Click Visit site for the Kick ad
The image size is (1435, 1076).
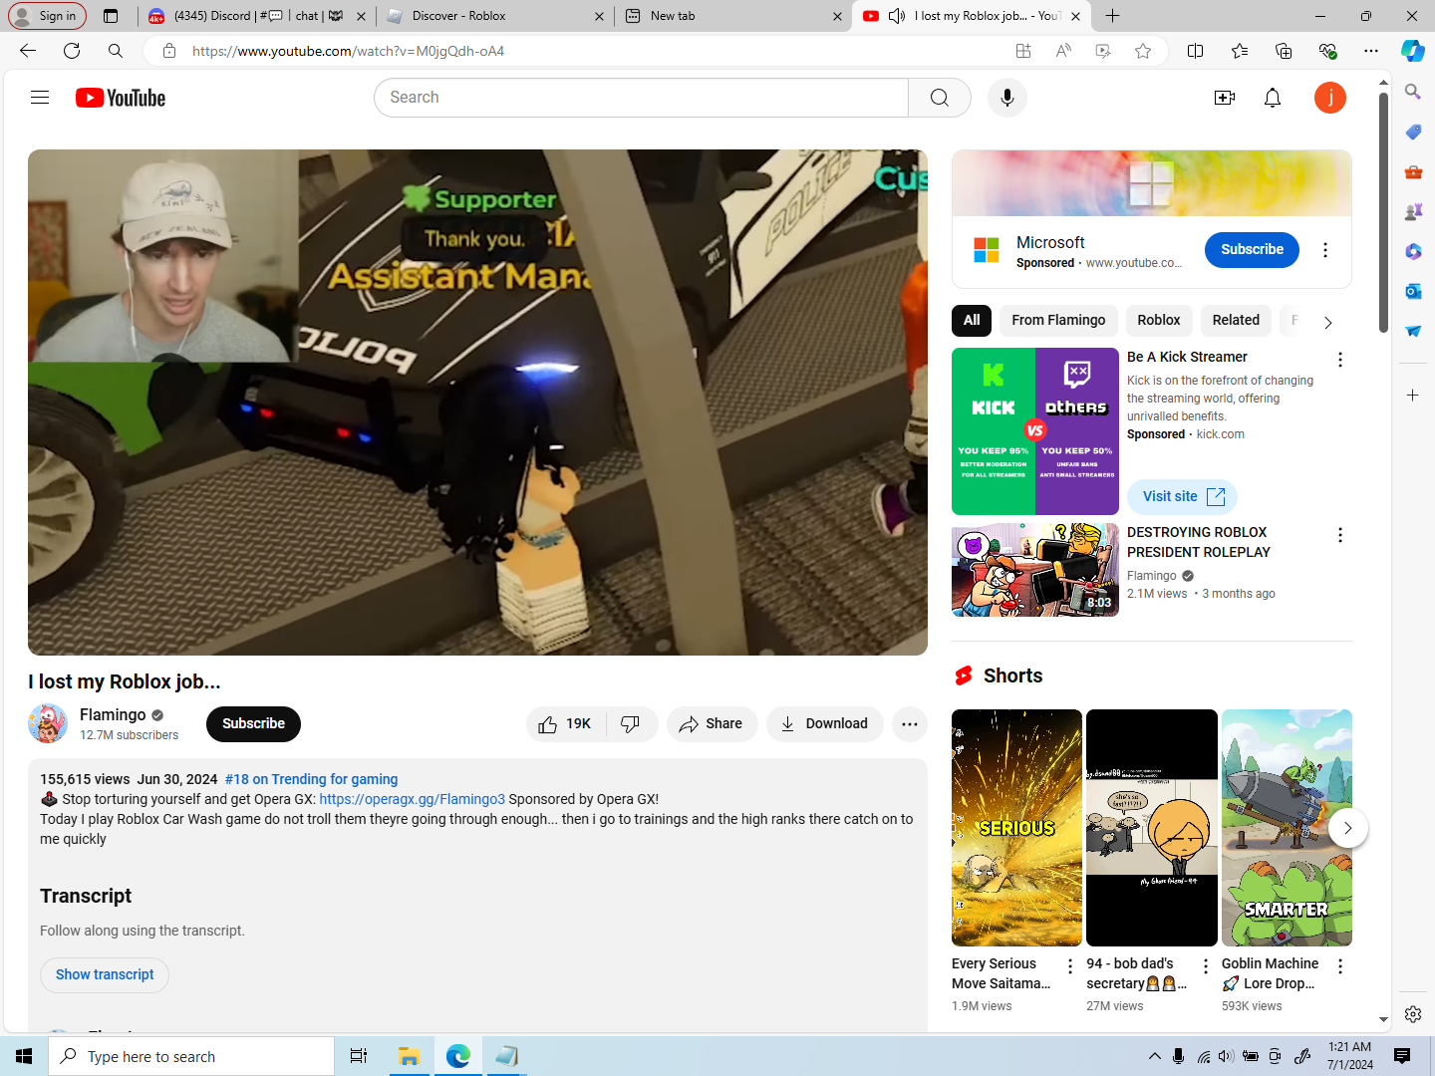(x=1182, y=497)
